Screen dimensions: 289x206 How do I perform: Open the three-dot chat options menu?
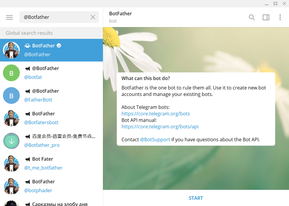[280, 17]
